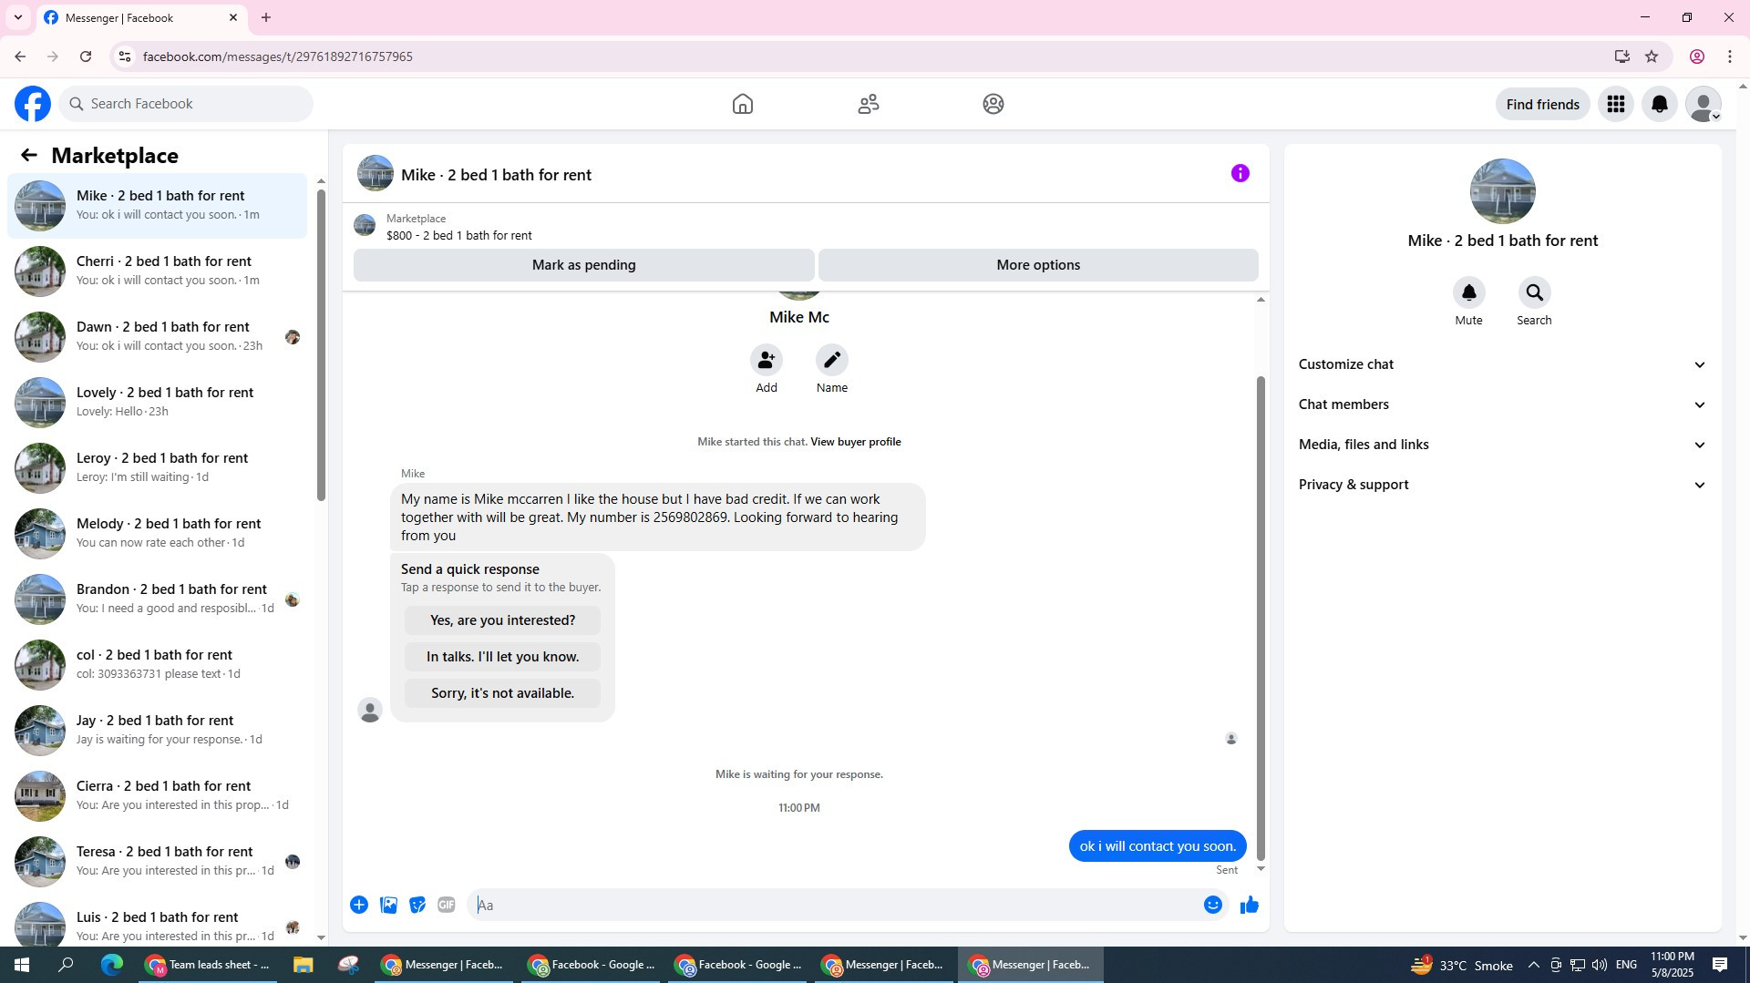
Task: Expand the Customize chat section
Action: 1502,364
